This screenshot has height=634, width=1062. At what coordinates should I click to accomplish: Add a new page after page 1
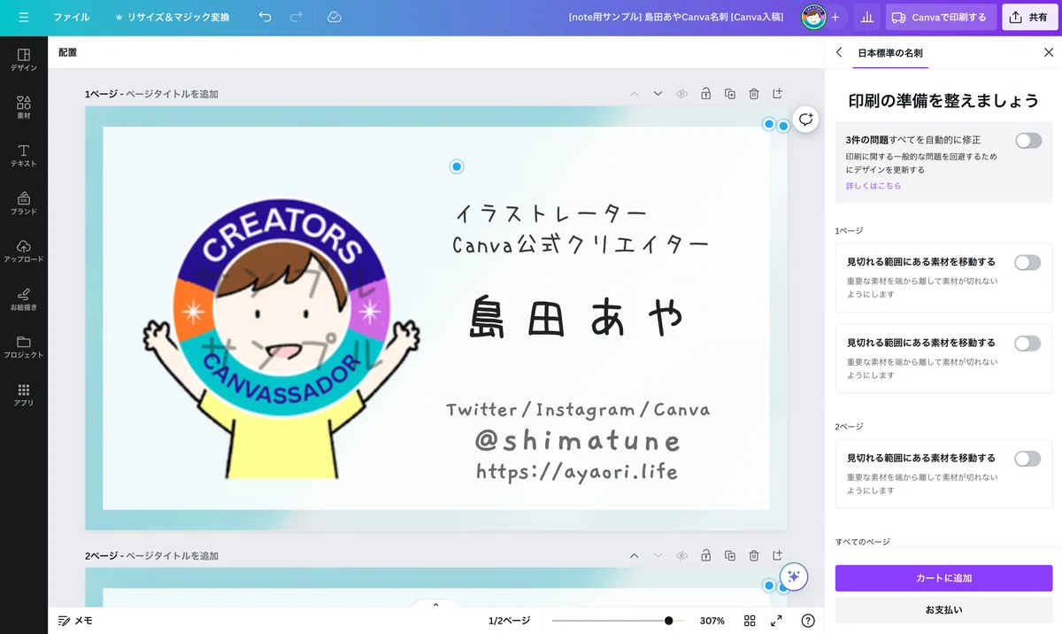point(777,94)
